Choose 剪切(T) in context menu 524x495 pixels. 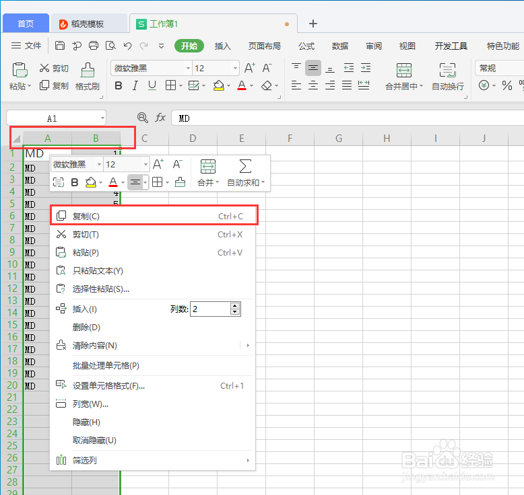[x=152, y=235]
